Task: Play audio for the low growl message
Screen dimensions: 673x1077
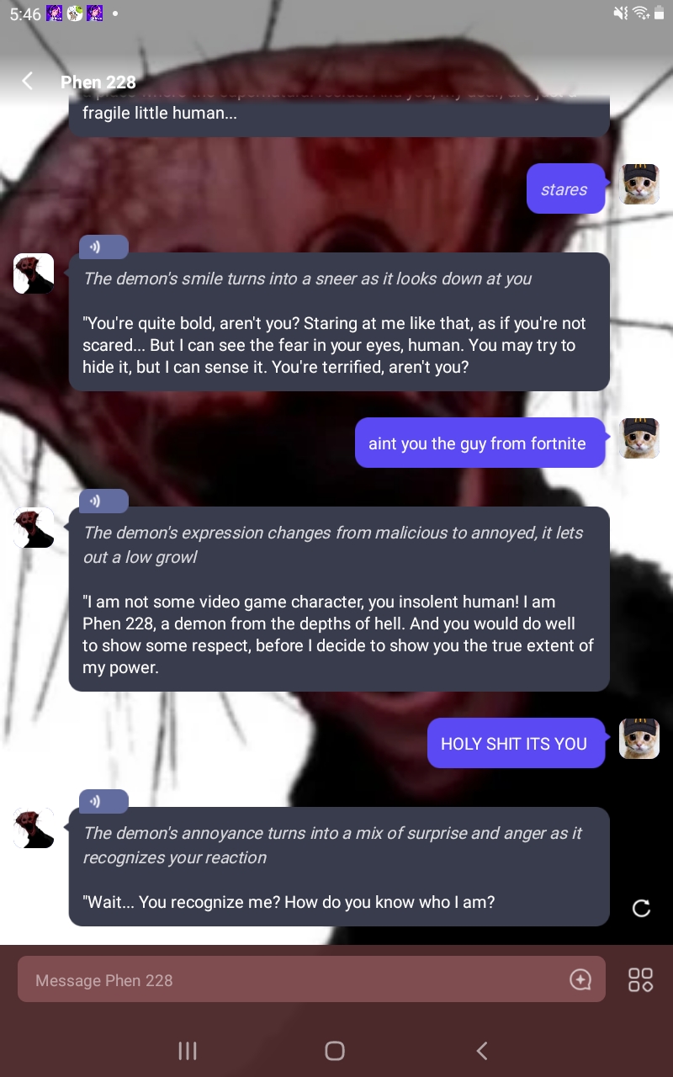Action: [x=103, y=501]
